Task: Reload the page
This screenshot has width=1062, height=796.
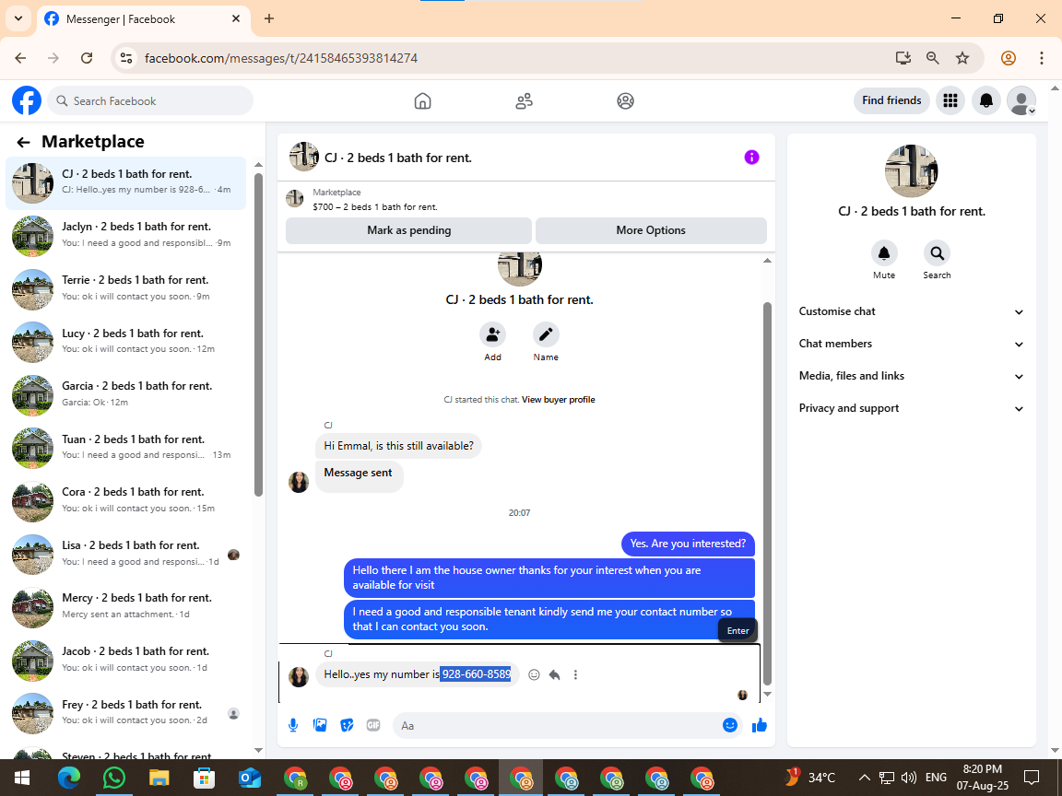Action: pos(87,58)
